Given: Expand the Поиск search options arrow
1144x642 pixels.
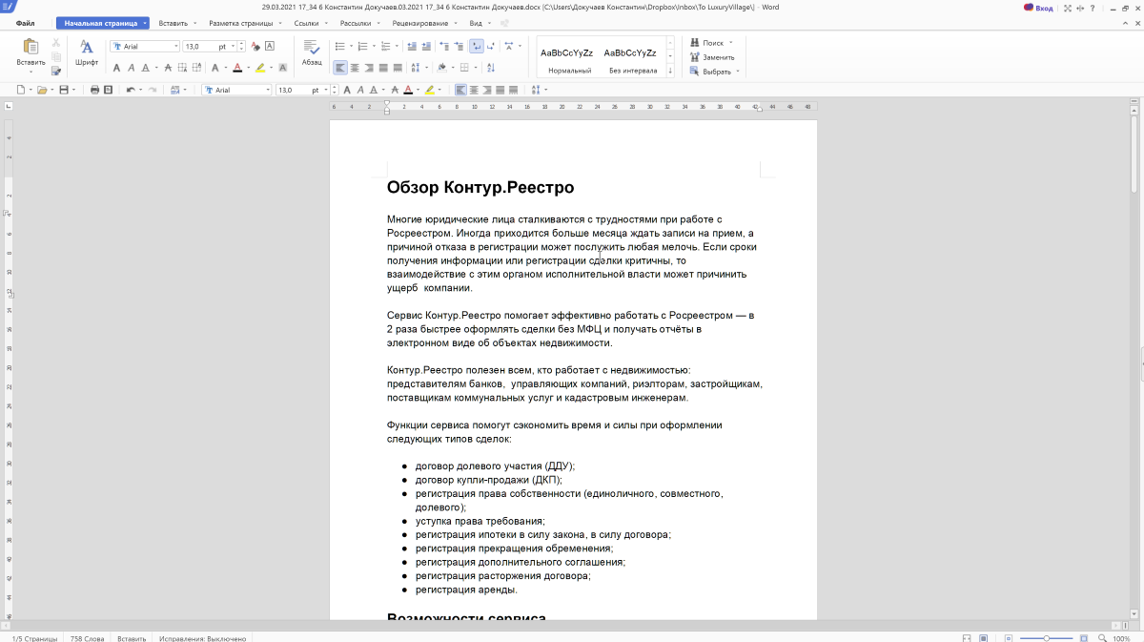Looking at the screenshot, I should click(x=731, y=43).
